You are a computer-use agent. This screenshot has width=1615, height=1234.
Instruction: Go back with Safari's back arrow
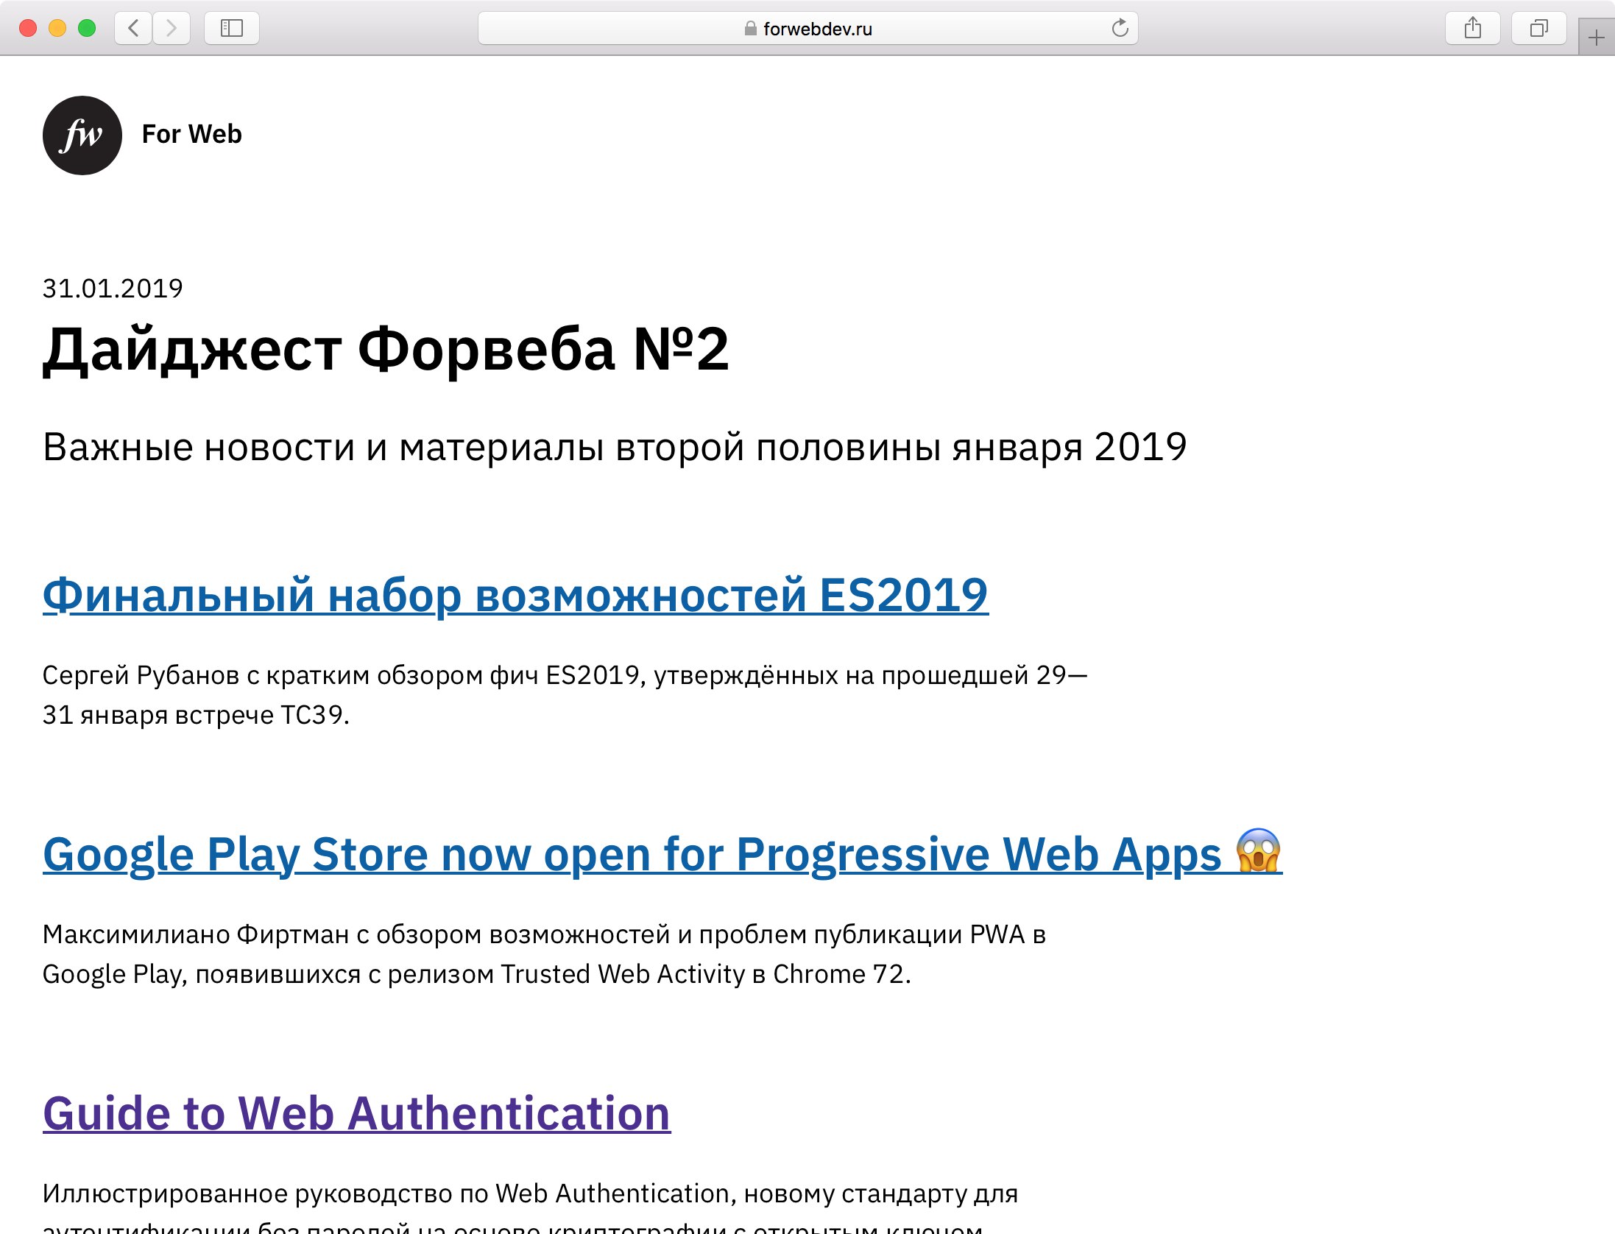click(133, 28)
